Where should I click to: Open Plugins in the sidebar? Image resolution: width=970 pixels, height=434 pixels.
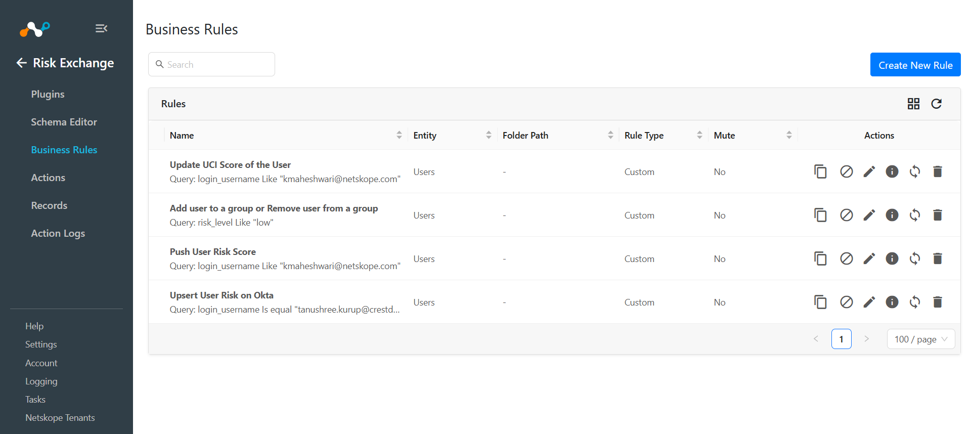(x=48, y=94)
